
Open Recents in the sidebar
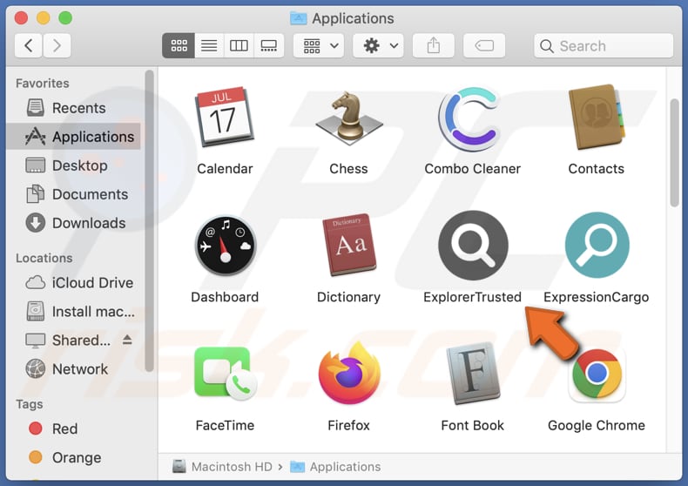[73, 108]
